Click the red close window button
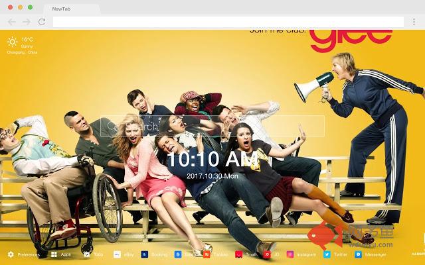 click(x=11, y=7)
